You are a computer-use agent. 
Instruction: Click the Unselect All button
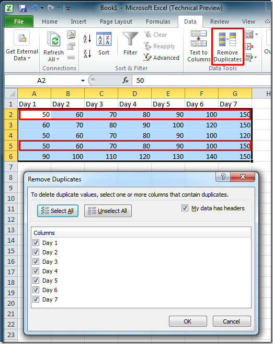click(108, 211)
